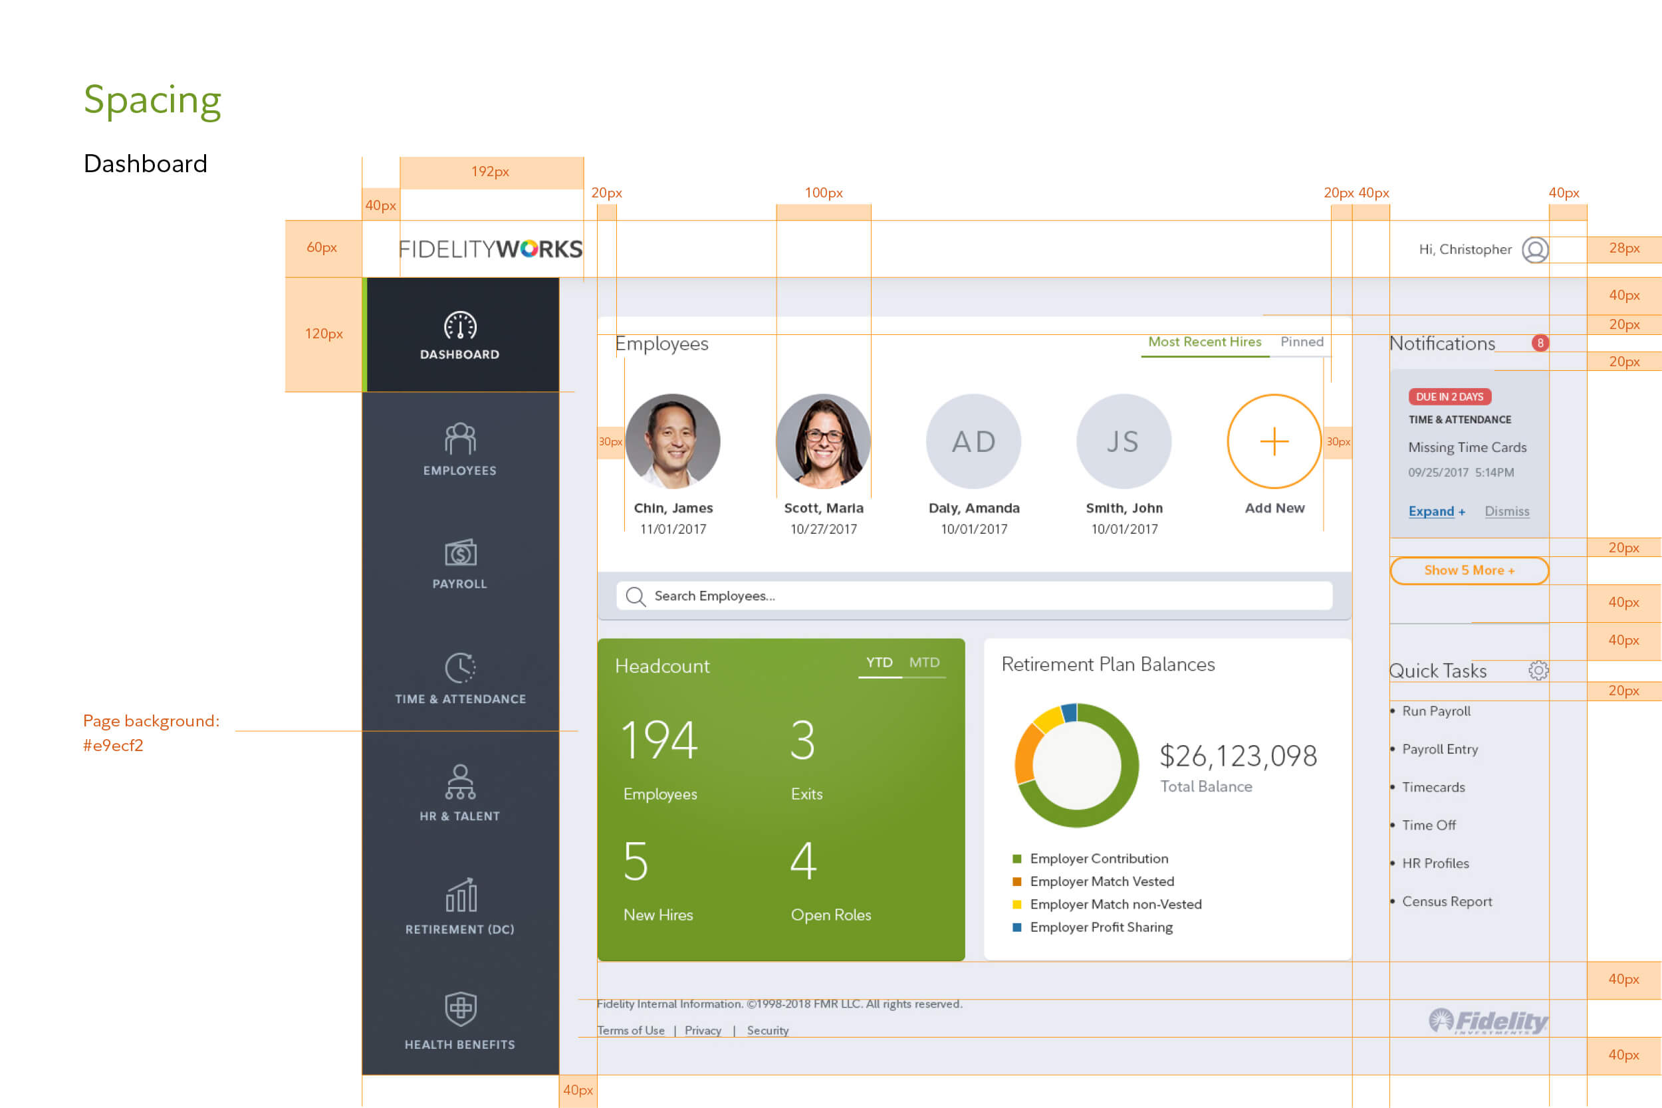
Task: Expand the Missing Time Cards notification
Action: 1436,511
